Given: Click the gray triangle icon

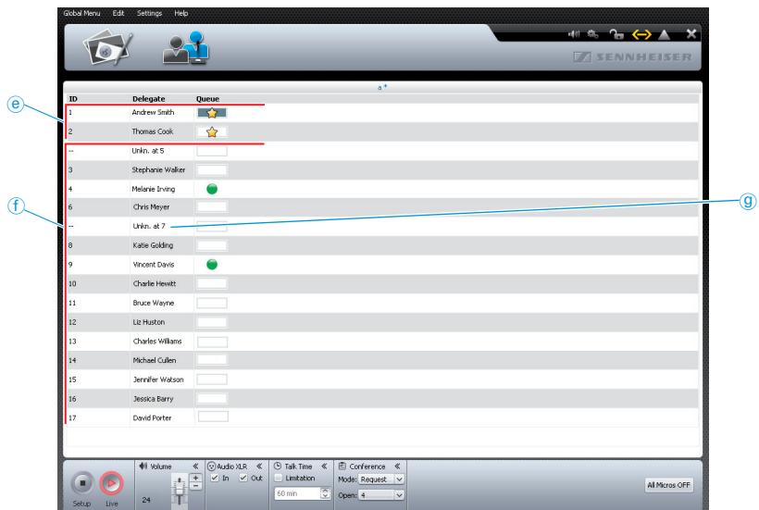Looking at the screenshot, I should coord(665,34).
